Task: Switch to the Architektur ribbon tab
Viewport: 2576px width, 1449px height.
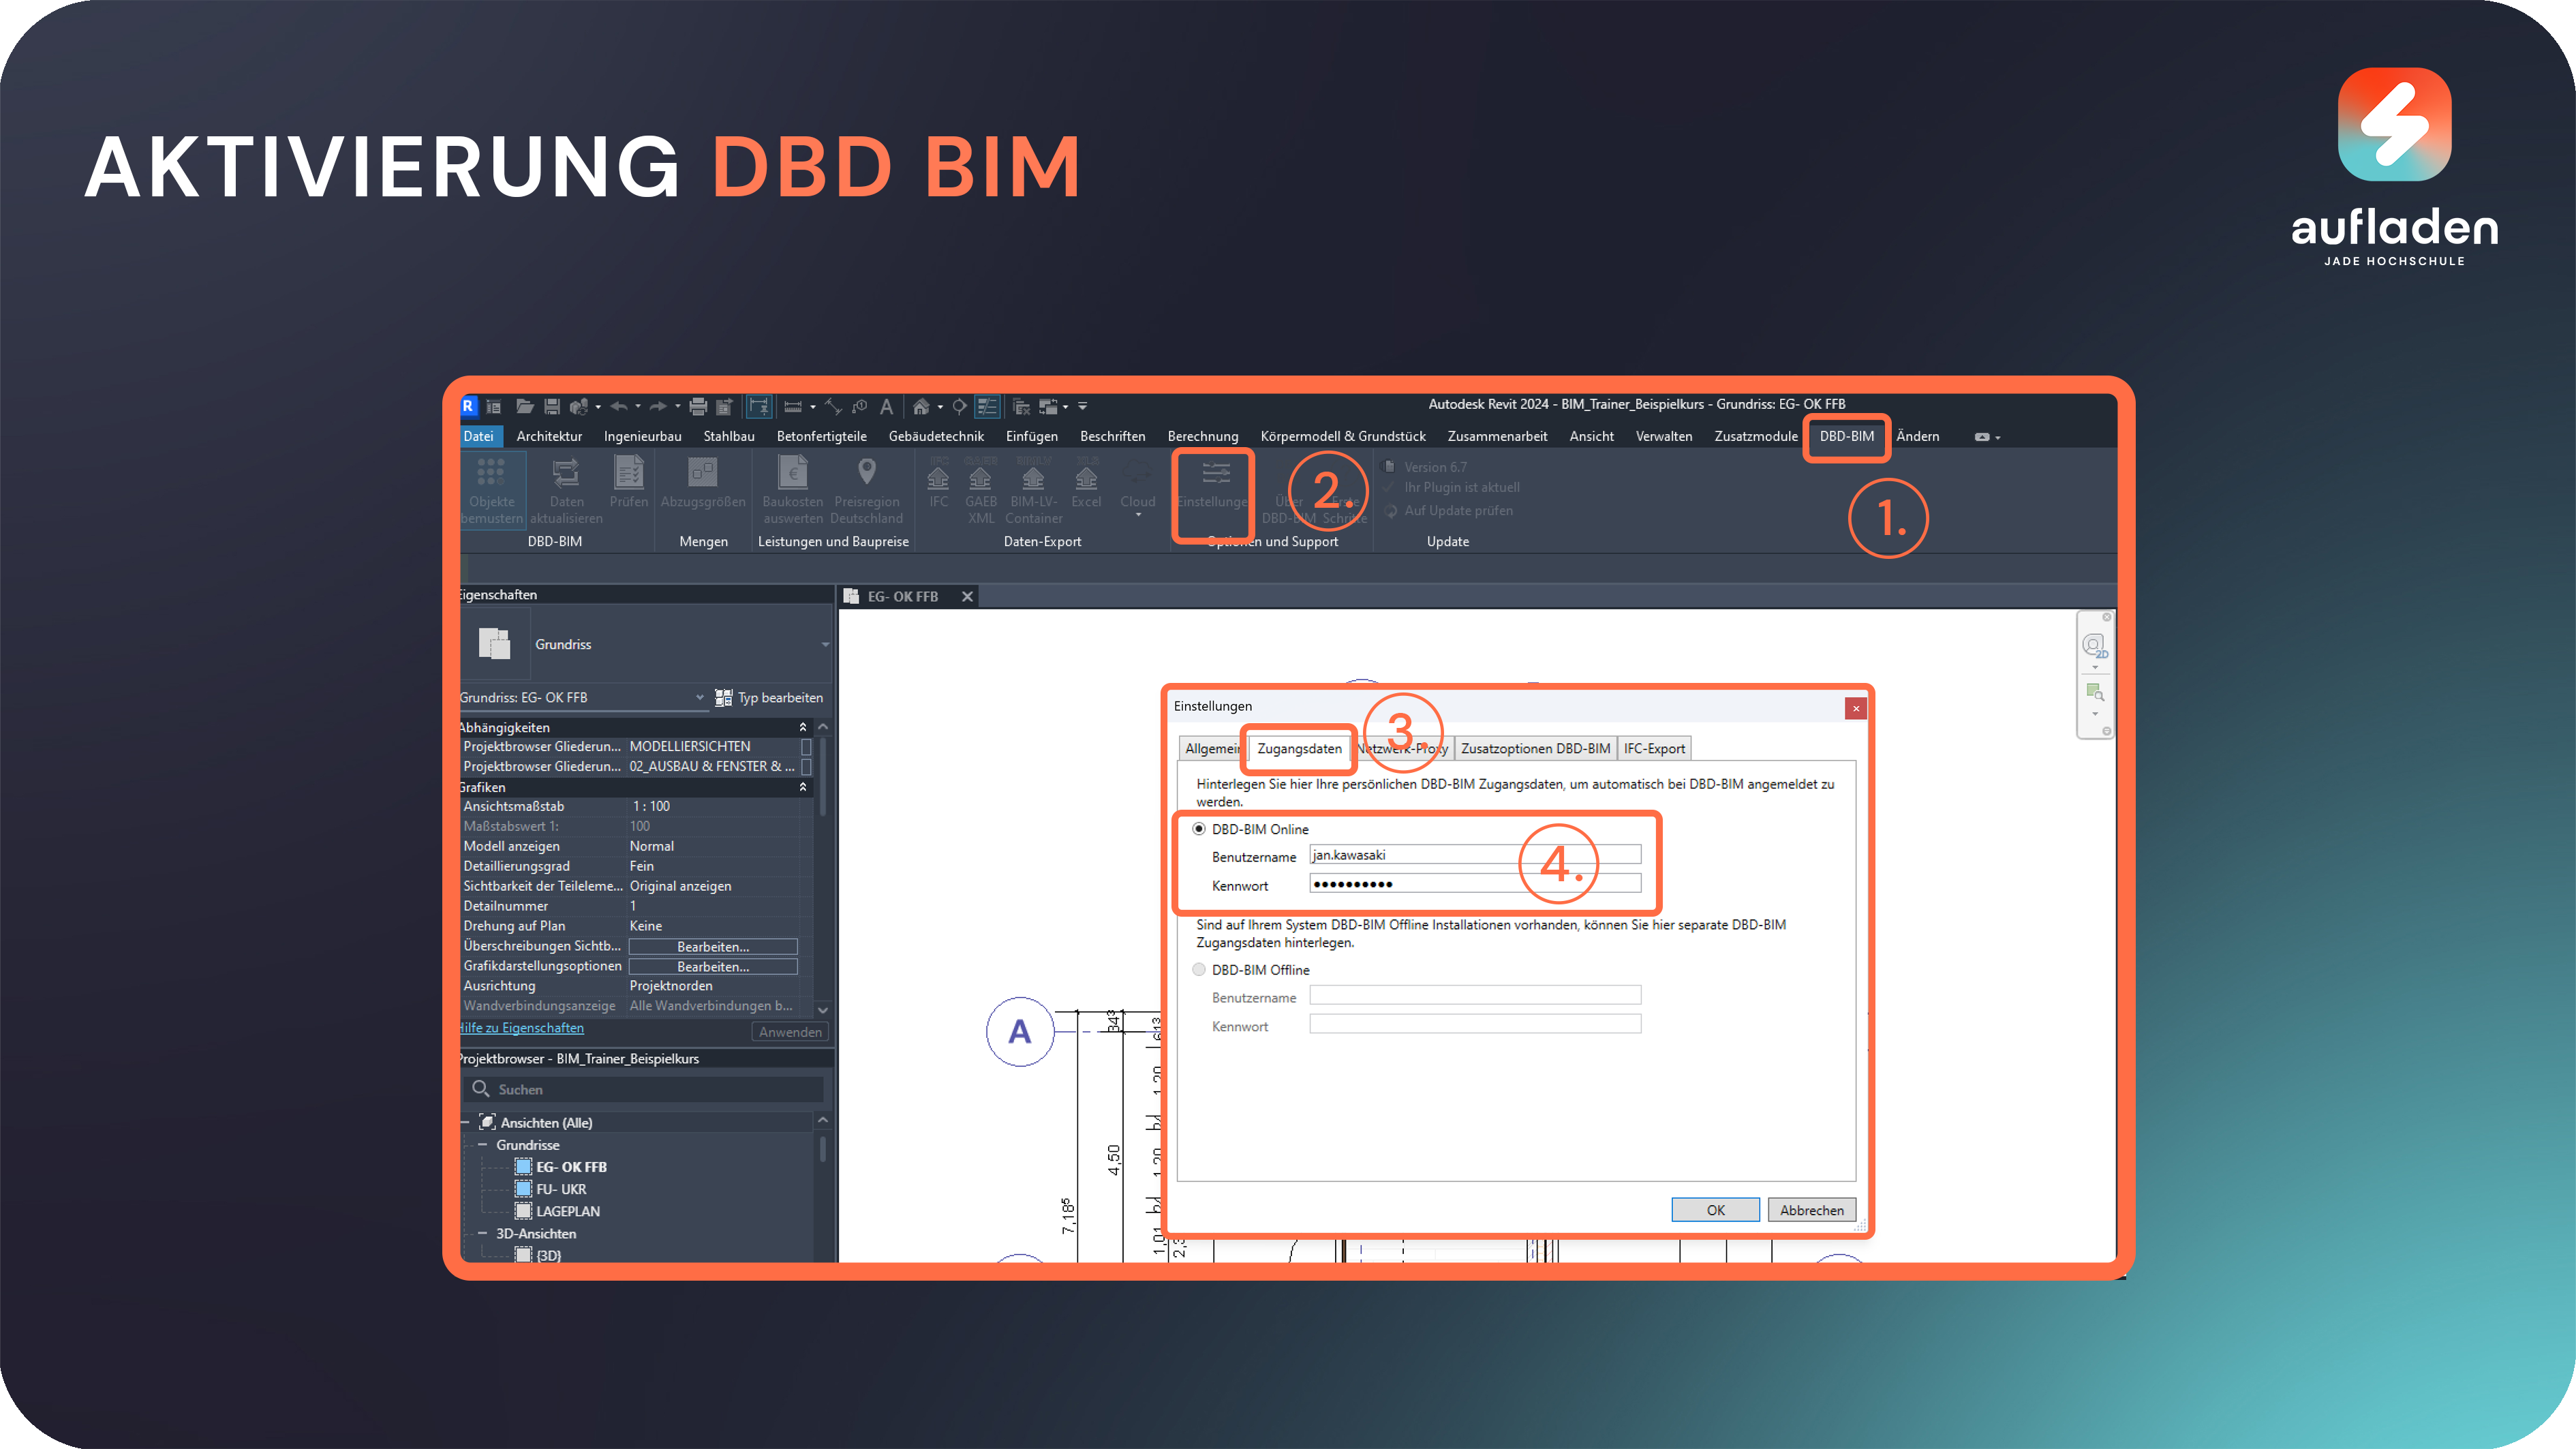Action: click(x=549, y=436)
